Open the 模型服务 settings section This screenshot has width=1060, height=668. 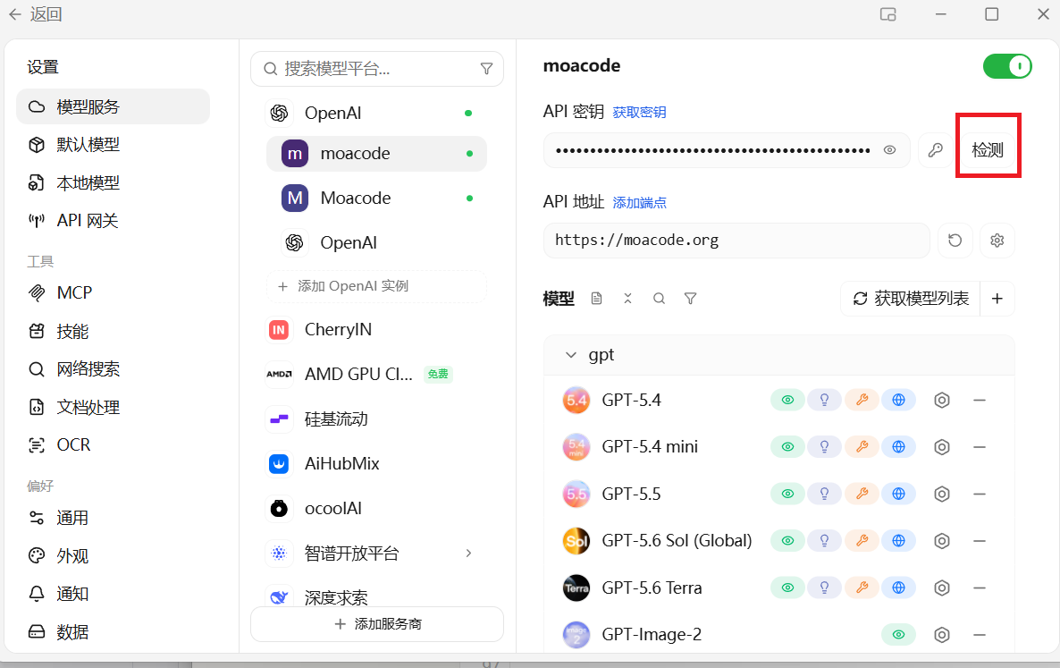tap(113, 106)
